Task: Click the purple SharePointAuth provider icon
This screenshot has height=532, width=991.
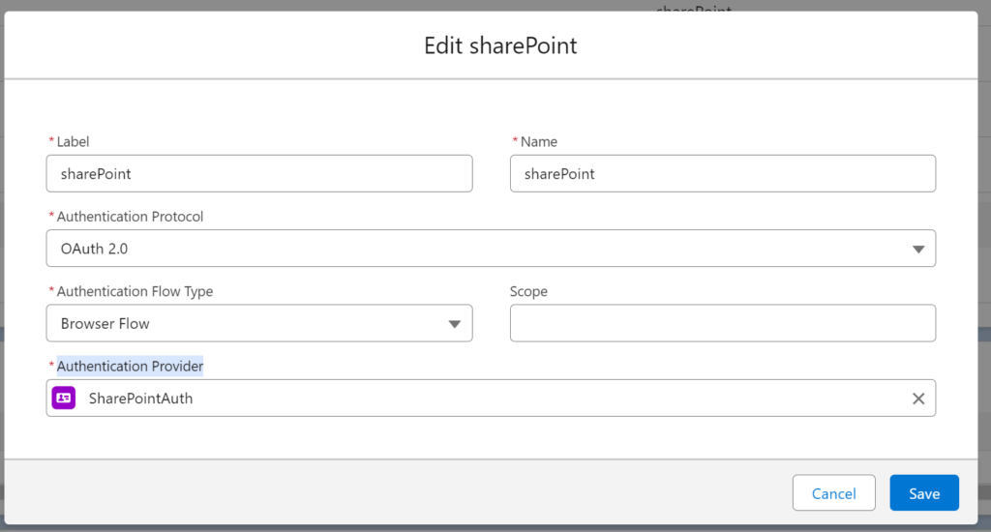Action: (x=64, y=399)
